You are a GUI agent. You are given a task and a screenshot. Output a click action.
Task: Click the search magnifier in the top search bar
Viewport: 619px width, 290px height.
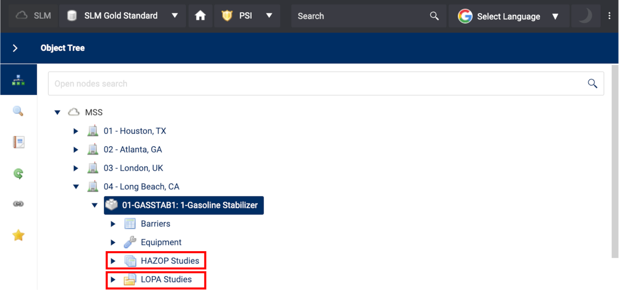point(434,16)
